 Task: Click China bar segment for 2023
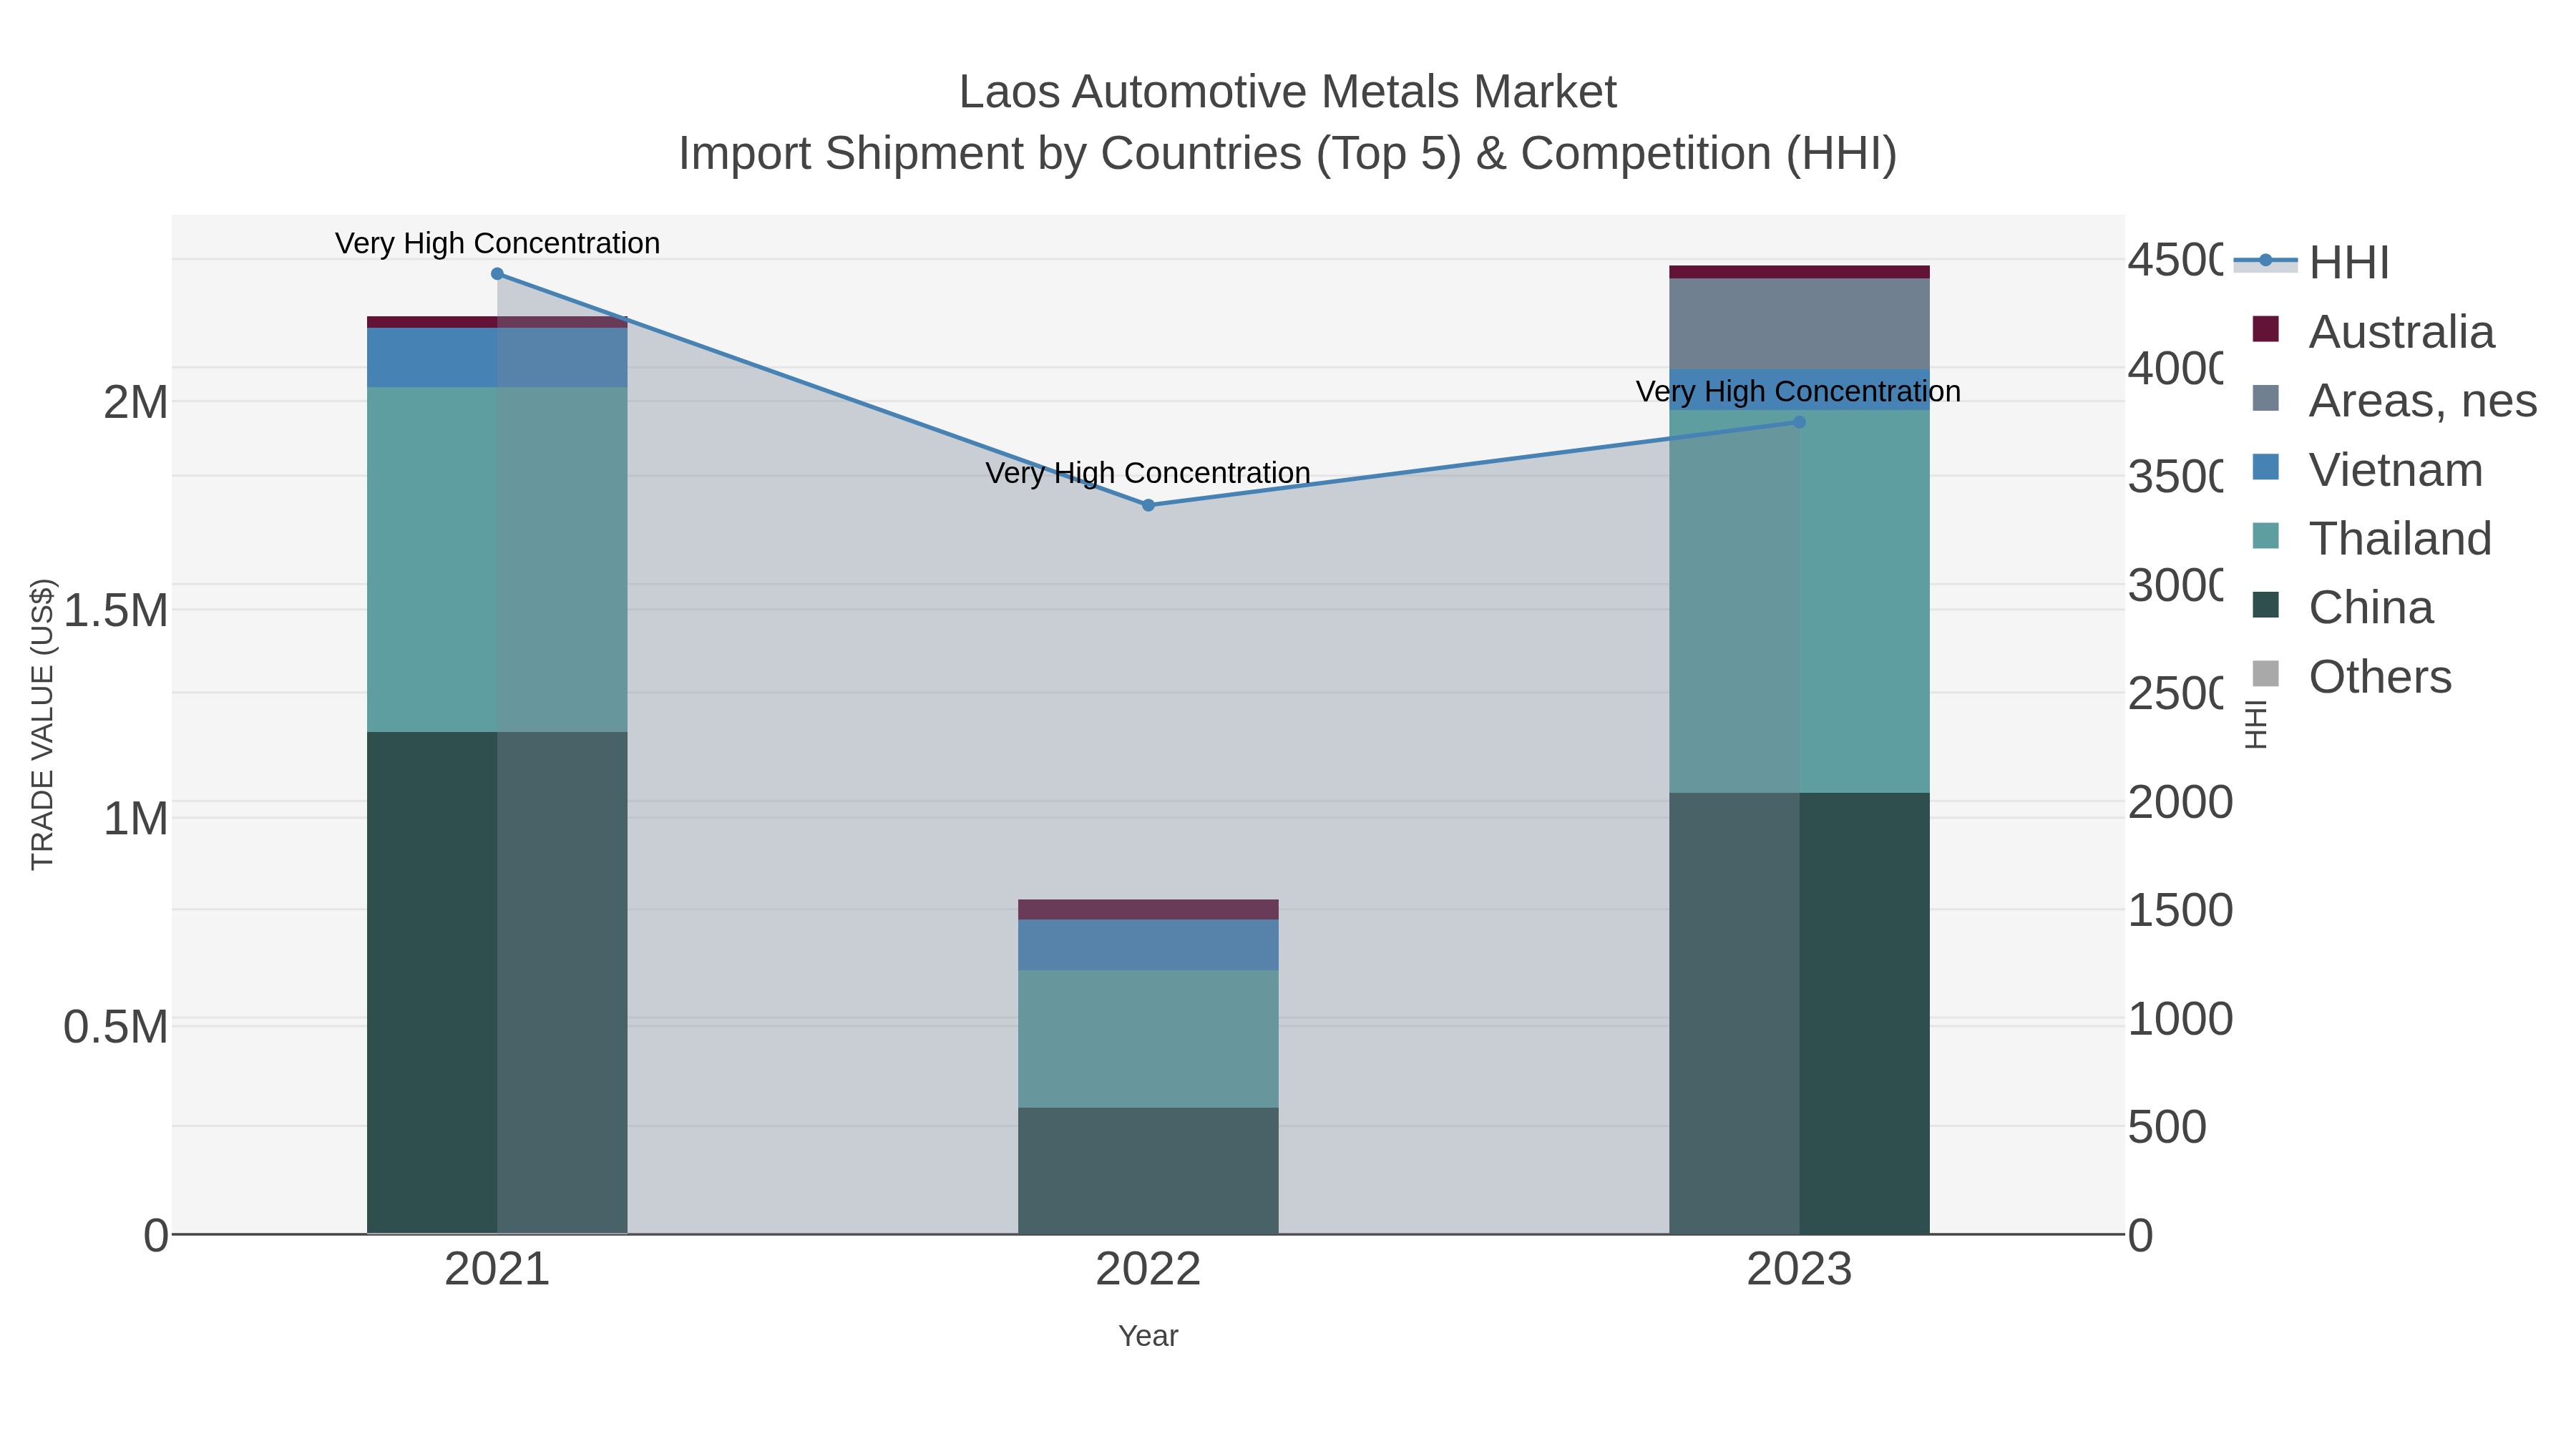click(x=1799, y=1013)
